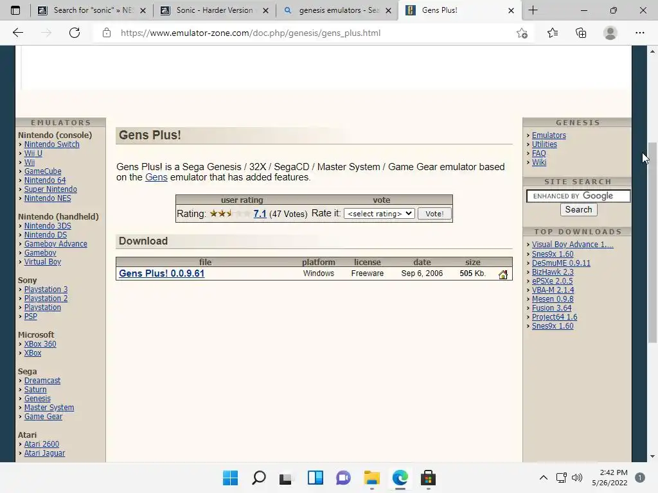Open Master System sidebar link

coord(49,407)
